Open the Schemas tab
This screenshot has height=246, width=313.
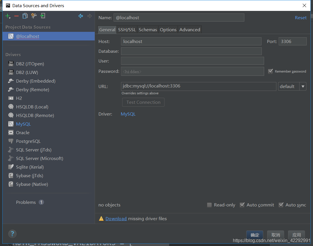[148, 30]
